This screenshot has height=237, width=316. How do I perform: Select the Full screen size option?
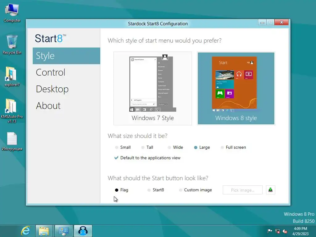tap(233, 147)
